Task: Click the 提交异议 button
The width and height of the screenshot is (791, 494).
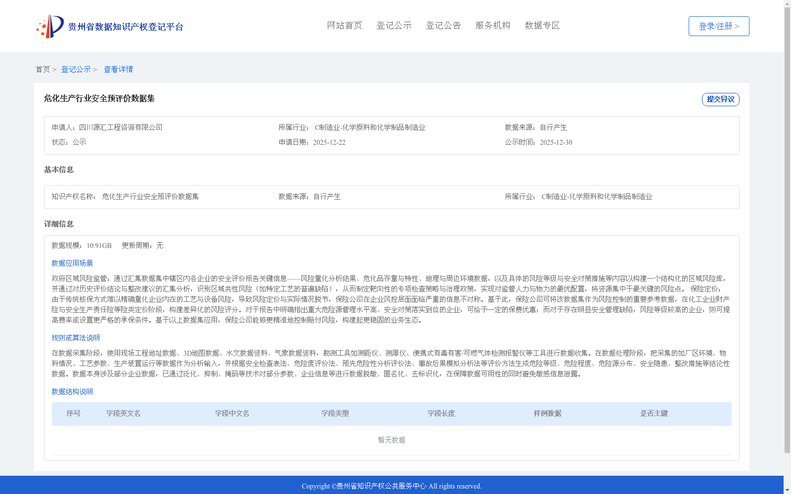Action: tap(721, 99)
